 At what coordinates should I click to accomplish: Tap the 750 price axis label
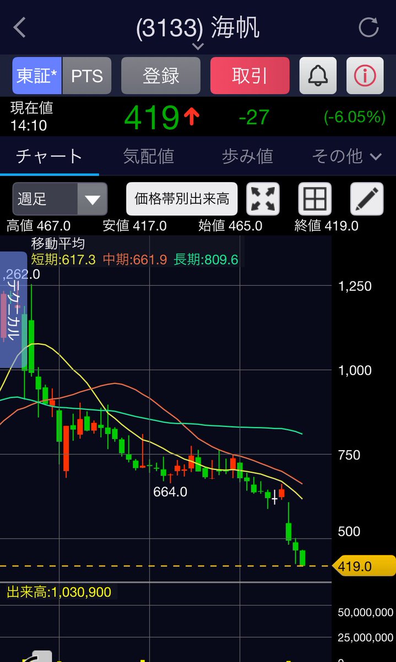tap(349, 455)
